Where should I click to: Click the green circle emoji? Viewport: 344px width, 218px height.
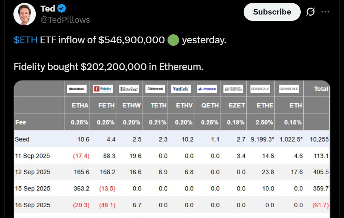tap(173, 40)
